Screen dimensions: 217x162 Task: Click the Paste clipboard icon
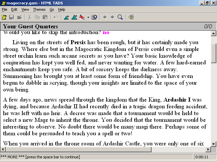(45, 17)
